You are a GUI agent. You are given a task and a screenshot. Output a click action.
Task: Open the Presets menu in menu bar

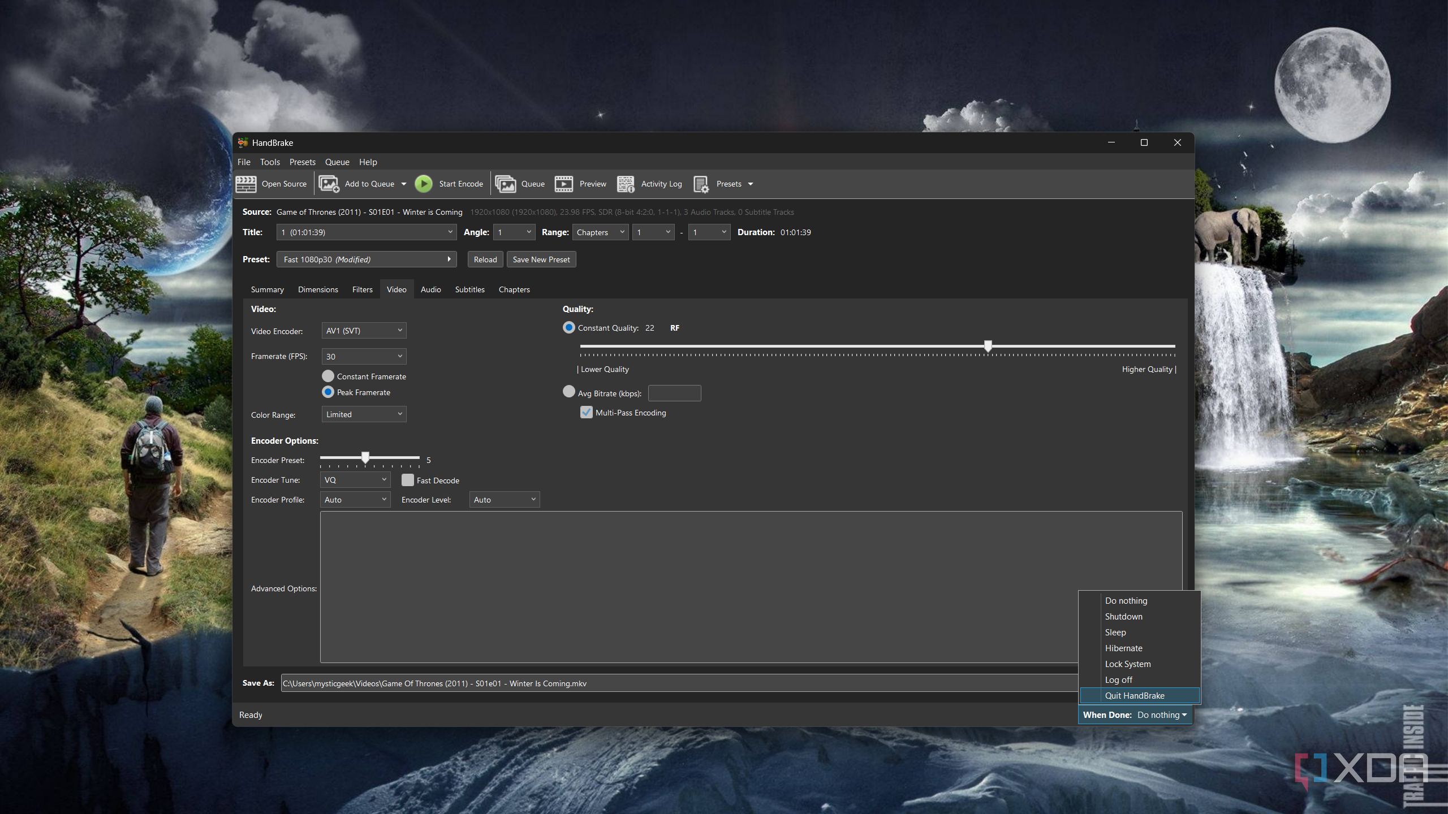tap(302, 162)
